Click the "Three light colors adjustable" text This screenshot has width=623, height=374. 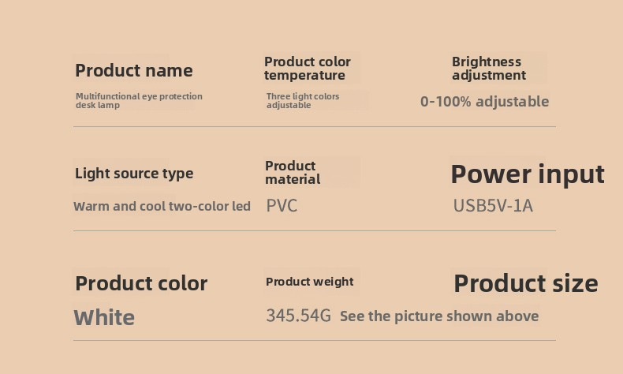[303, 100]
